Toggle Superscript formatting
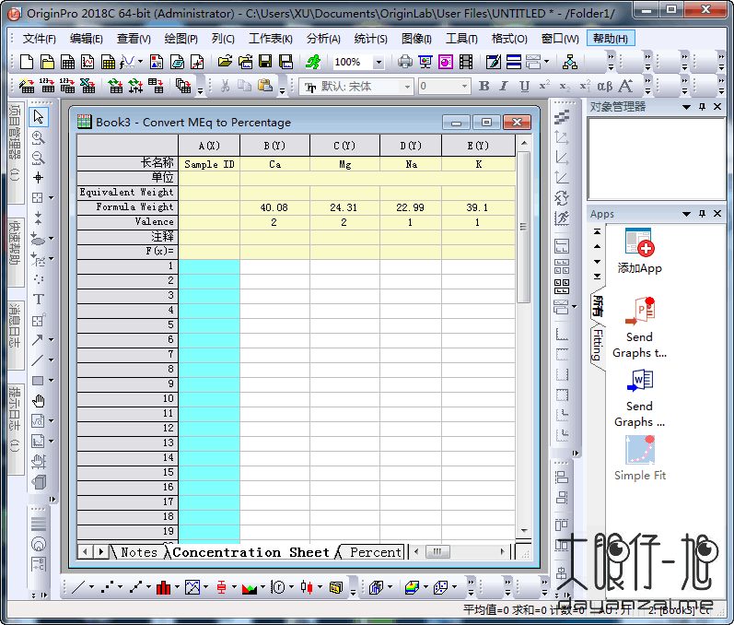Image resolution: width=734 pixels, height=625 pixels. click(x=544, y=86)
